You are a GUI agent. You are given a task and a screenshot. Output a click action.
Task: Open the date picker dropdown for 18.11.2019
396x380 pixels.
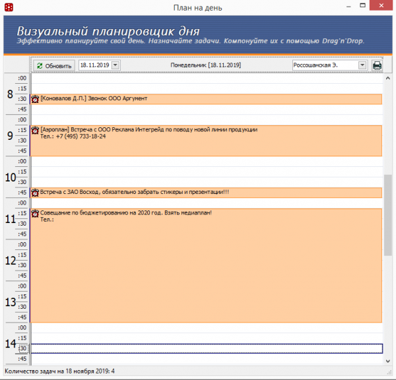[x=116, y=65]
